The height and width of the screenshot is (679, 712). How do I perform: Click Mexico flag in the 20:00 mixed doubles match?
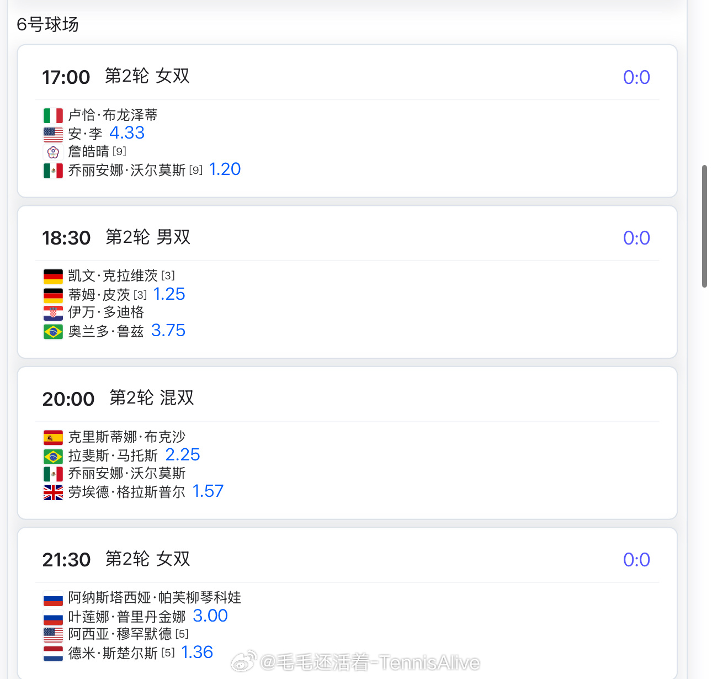point(53,474)
